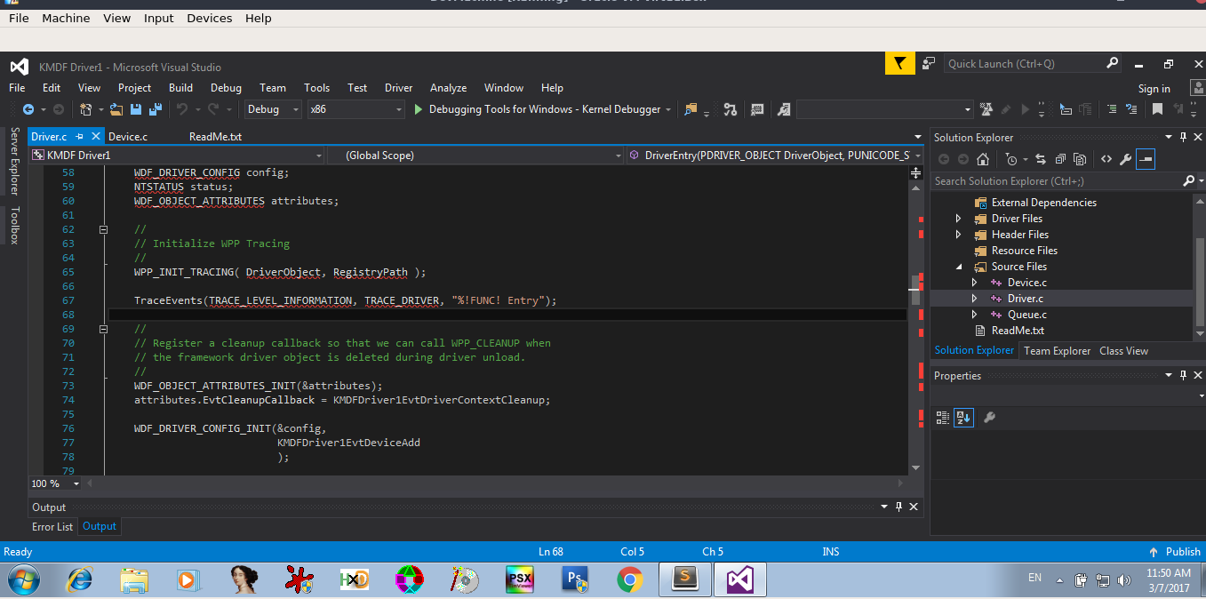Toggle Alphabetical sort in Properties panel

pyautogui.click(x=963, y=417)
